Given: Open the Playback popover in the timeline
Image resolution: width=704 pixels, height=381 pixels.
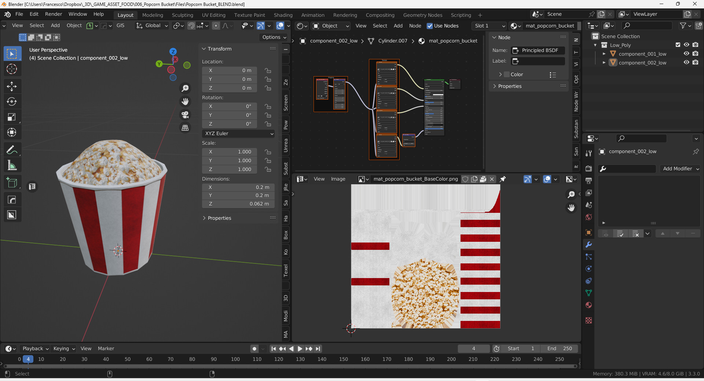Looking at the screenshot, I should (x=36, y=349).
